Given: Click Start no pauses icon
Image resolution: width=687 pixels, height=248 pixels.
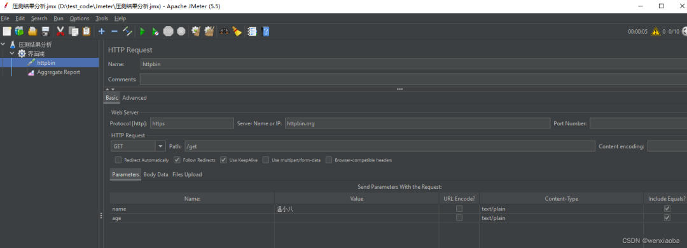Looking at the screenshot, I should click(x=155, y=31).
